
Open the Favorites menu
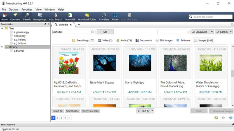pos(27,10)
